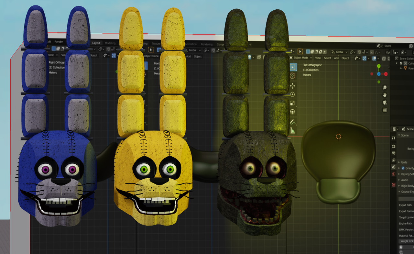Image resolution: width=414 pixels, height=254 pixels.
Task: Click the first selection mode icon in top viewport header
Action: [308, 51]
